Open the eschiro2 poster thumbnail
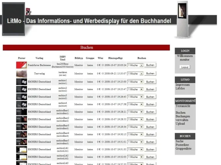This screenshot has height=165, width=221. point(22,89)
